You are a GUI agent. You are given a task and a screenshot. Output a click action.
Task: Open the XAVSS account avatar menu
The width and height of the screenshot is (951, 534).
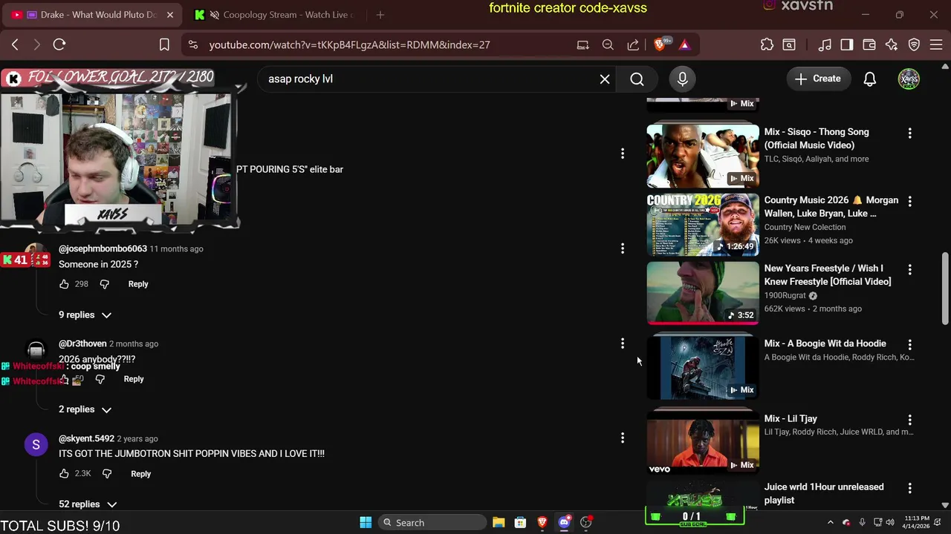point(909,79)
